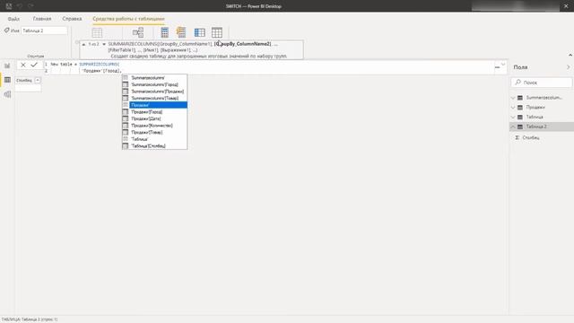Click the sigma icon beside Столбец field
Image resolution: width=574 pixels, height=323 pixels.
517,137
